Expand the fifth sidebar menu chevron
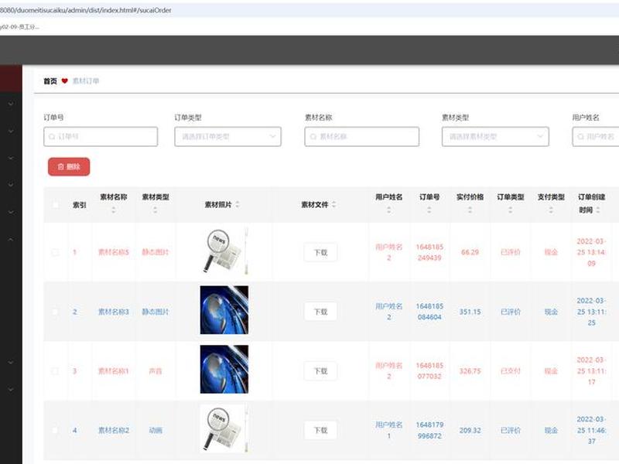Screen dimensions: 619x464 11,212
